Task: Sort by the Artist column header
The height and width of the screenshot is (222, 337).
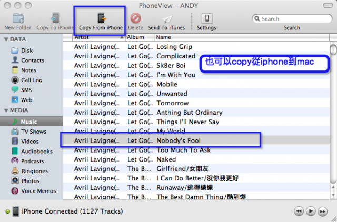Action: [99, 37]
